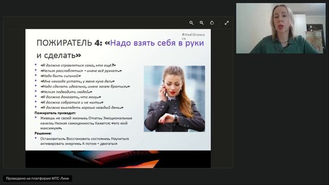The image size is (329, 185).
Task: Click bullet «Я должна справляться сама, кто ещё?»
Action: tap(78, 65)
